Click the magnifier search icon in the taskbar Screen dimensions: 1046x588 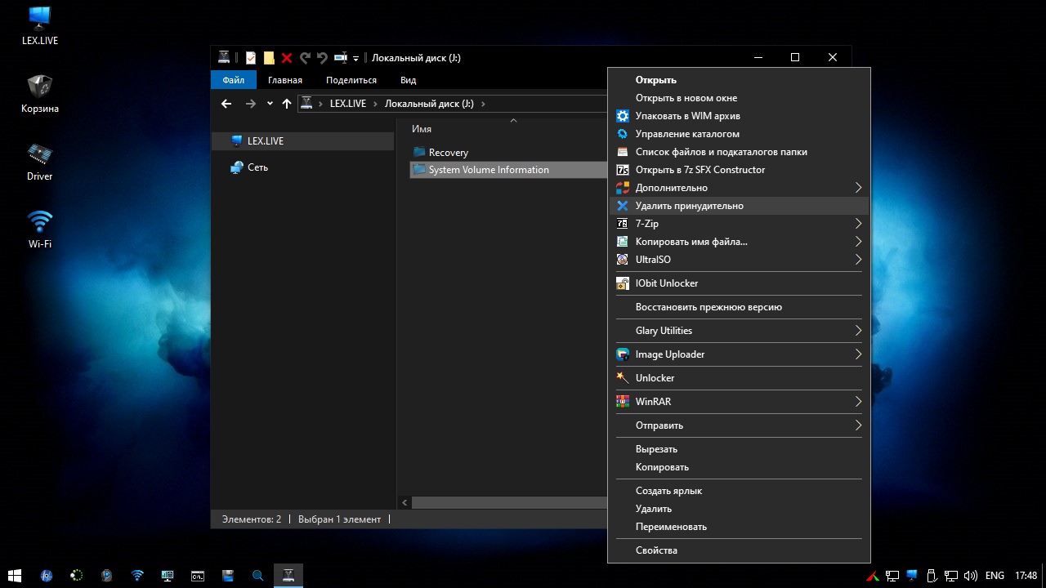(257, 576)
